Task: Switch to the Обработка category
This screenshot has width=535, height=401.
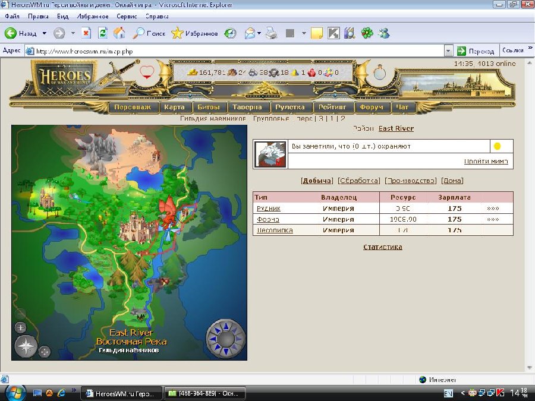Action: point(358,181)
